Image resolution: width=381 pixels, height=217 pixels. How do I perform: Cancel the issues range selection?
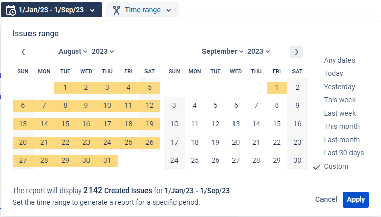click(326, 199)
